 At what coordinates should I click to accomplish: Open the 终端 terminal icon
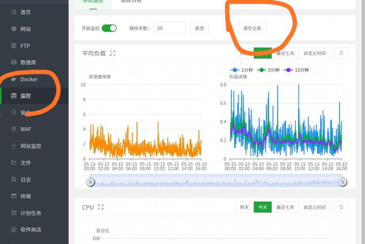[14, 196]
